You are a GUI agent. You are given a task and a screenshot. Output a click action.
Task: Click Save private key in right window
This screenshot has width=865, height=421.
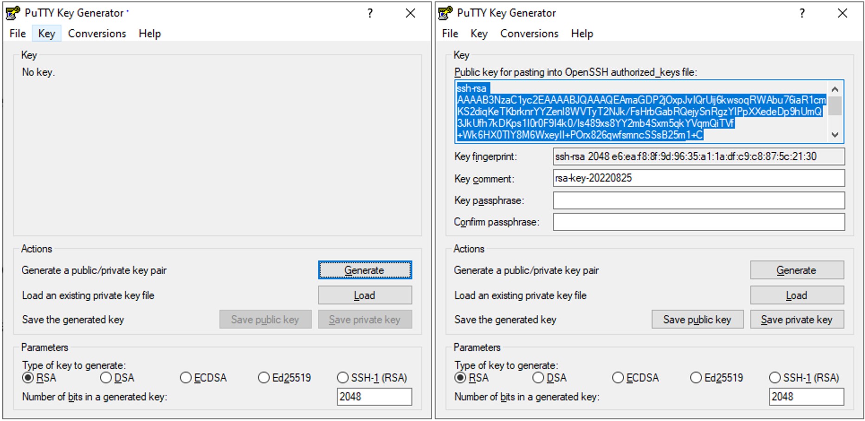pyautogui.click(x=796, y=319)
